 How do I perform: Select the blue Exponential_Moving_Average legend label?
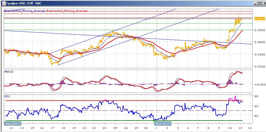(25, 11)
